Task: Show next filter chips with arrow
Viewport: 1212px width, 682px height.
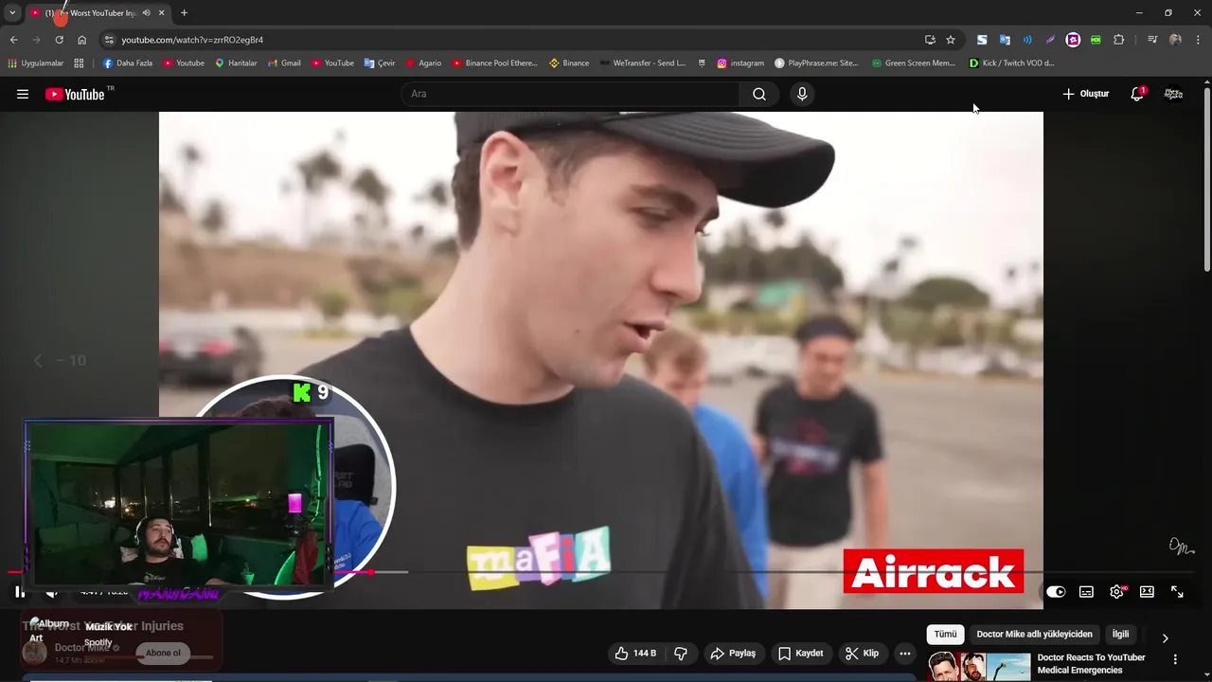Action: coord(1165,638)
